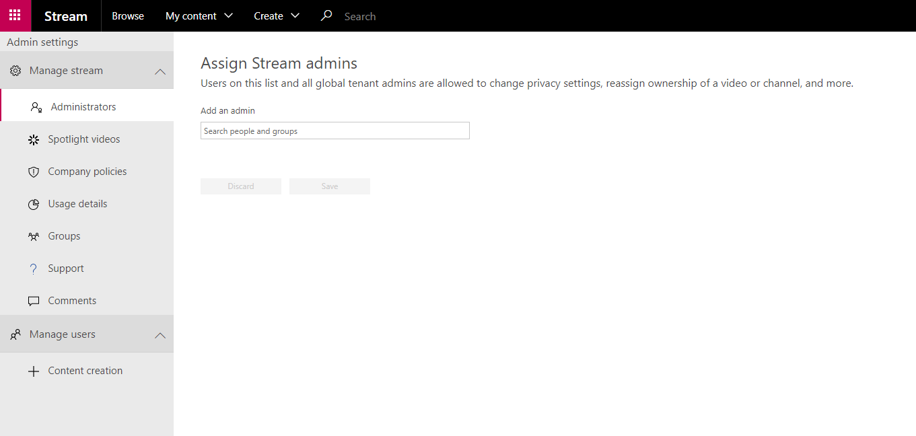The height and width of the screenshot is (436, 916).
Task: Collapse the Manage stream section chevron
Action: click(x=160, y=71)
